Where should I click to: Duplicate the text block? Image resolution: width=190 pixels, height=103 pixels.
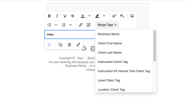(60, 45)
